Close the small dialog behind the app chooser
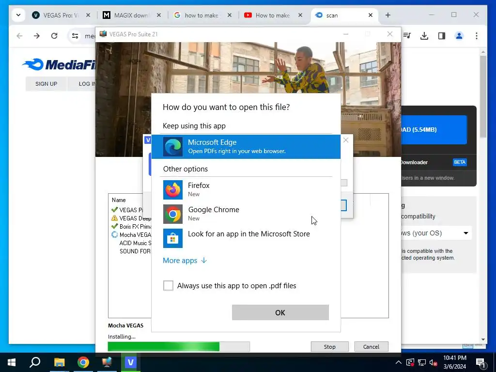This screenshot has width=496, height=372. coord(346,140)
